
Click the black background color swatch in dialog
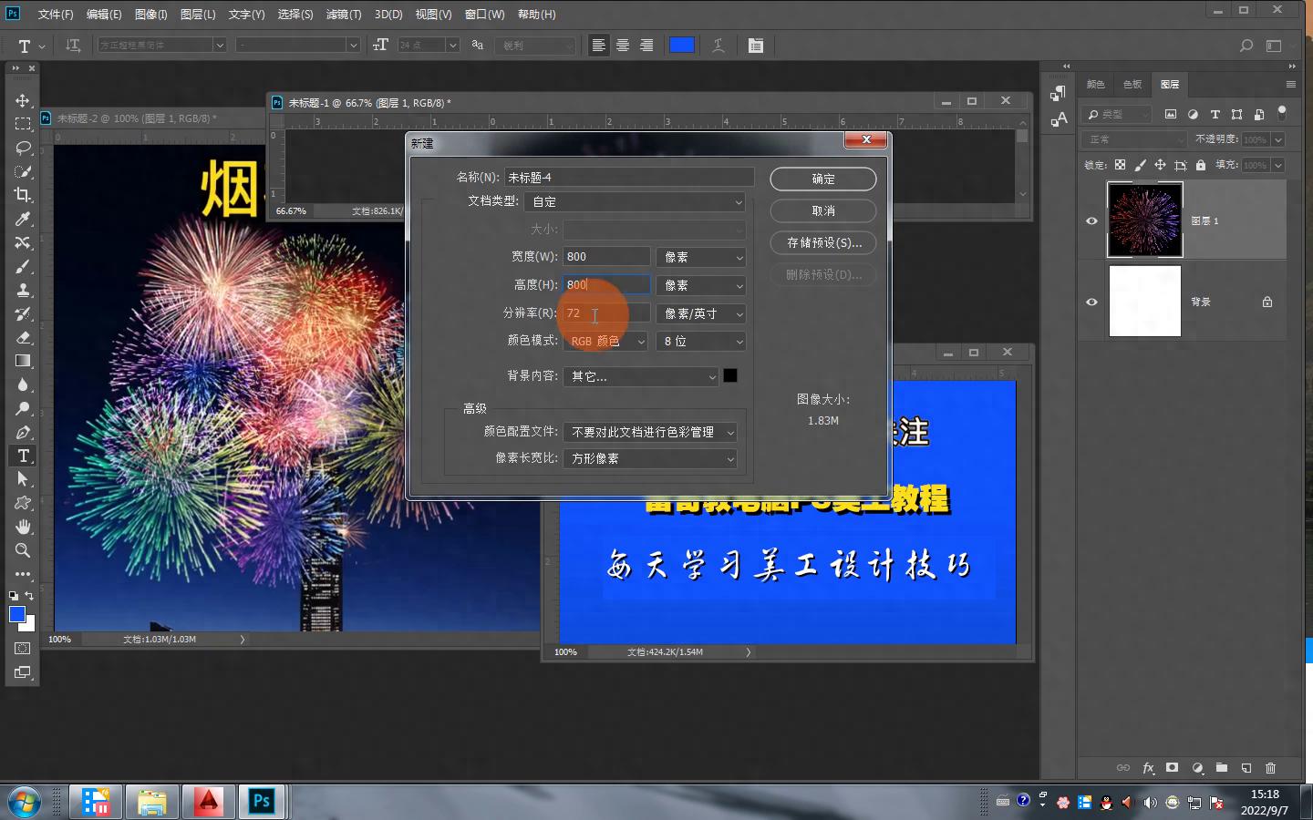click(x=730, y=375)
